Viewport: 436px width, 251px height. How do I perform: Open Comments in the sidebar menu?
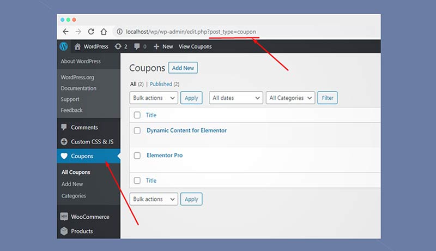tap(84, 127)
